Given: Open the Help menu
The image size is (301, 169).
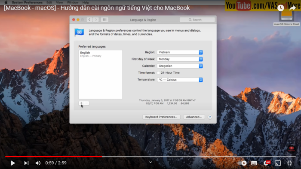Looking at the screenshot, I should (x=86, y=2).
